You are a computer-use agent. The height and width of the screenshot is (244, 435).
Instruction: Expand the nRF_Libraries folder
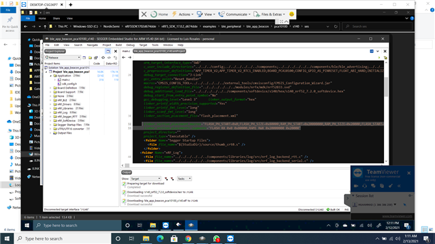(51, 108)
